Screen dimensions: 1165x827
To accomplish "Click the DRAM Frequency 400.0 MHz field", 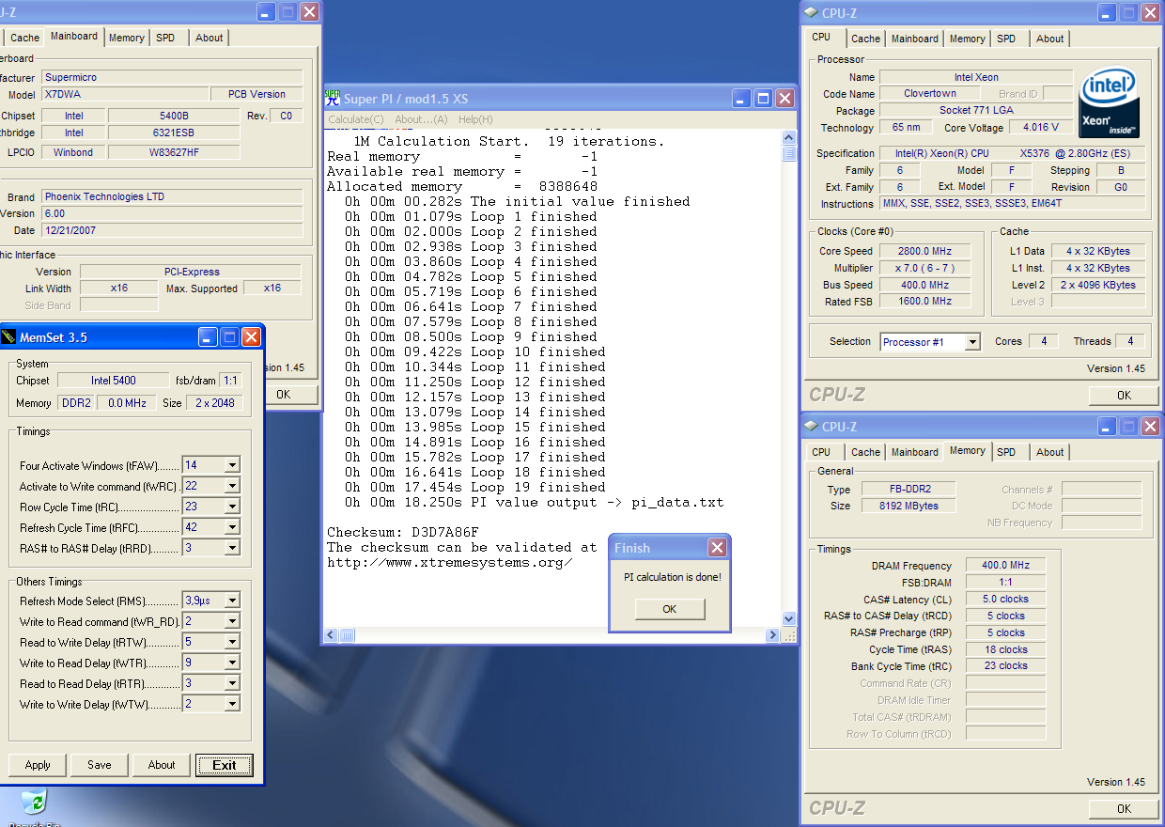I will click(x=1005, y=566).
